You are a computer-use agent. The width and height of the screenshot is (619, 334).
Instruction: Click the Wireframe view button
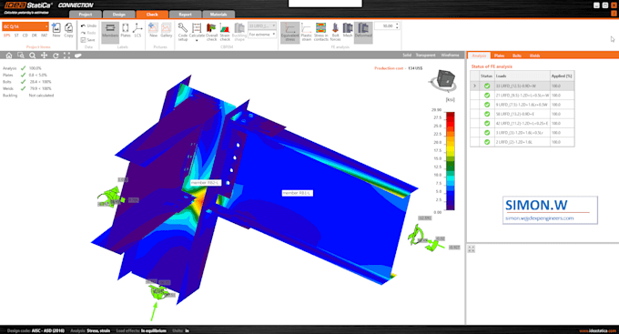(450, 56)
